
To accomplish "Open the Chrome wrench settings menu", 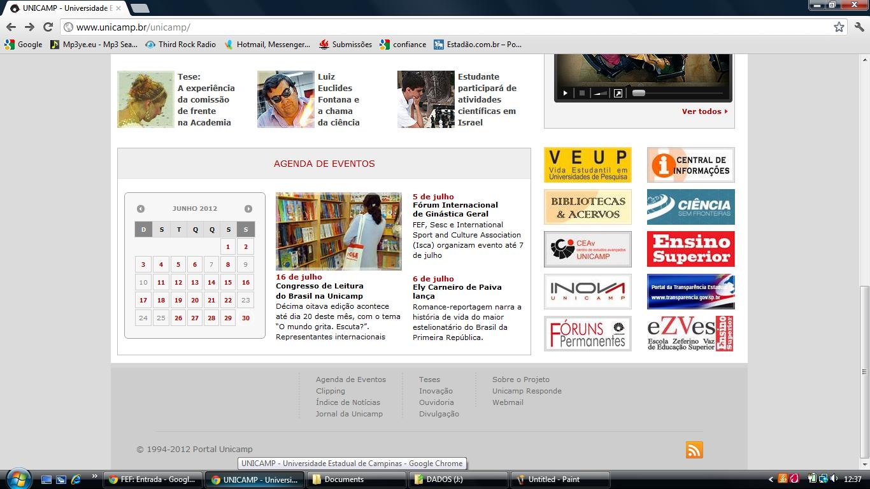I will coord(859,27).
